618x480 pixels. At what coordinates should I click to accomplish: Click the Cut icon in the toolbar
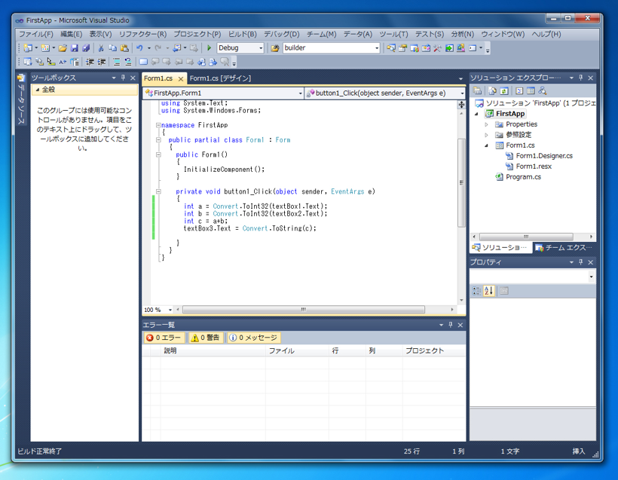coord(99,47)
